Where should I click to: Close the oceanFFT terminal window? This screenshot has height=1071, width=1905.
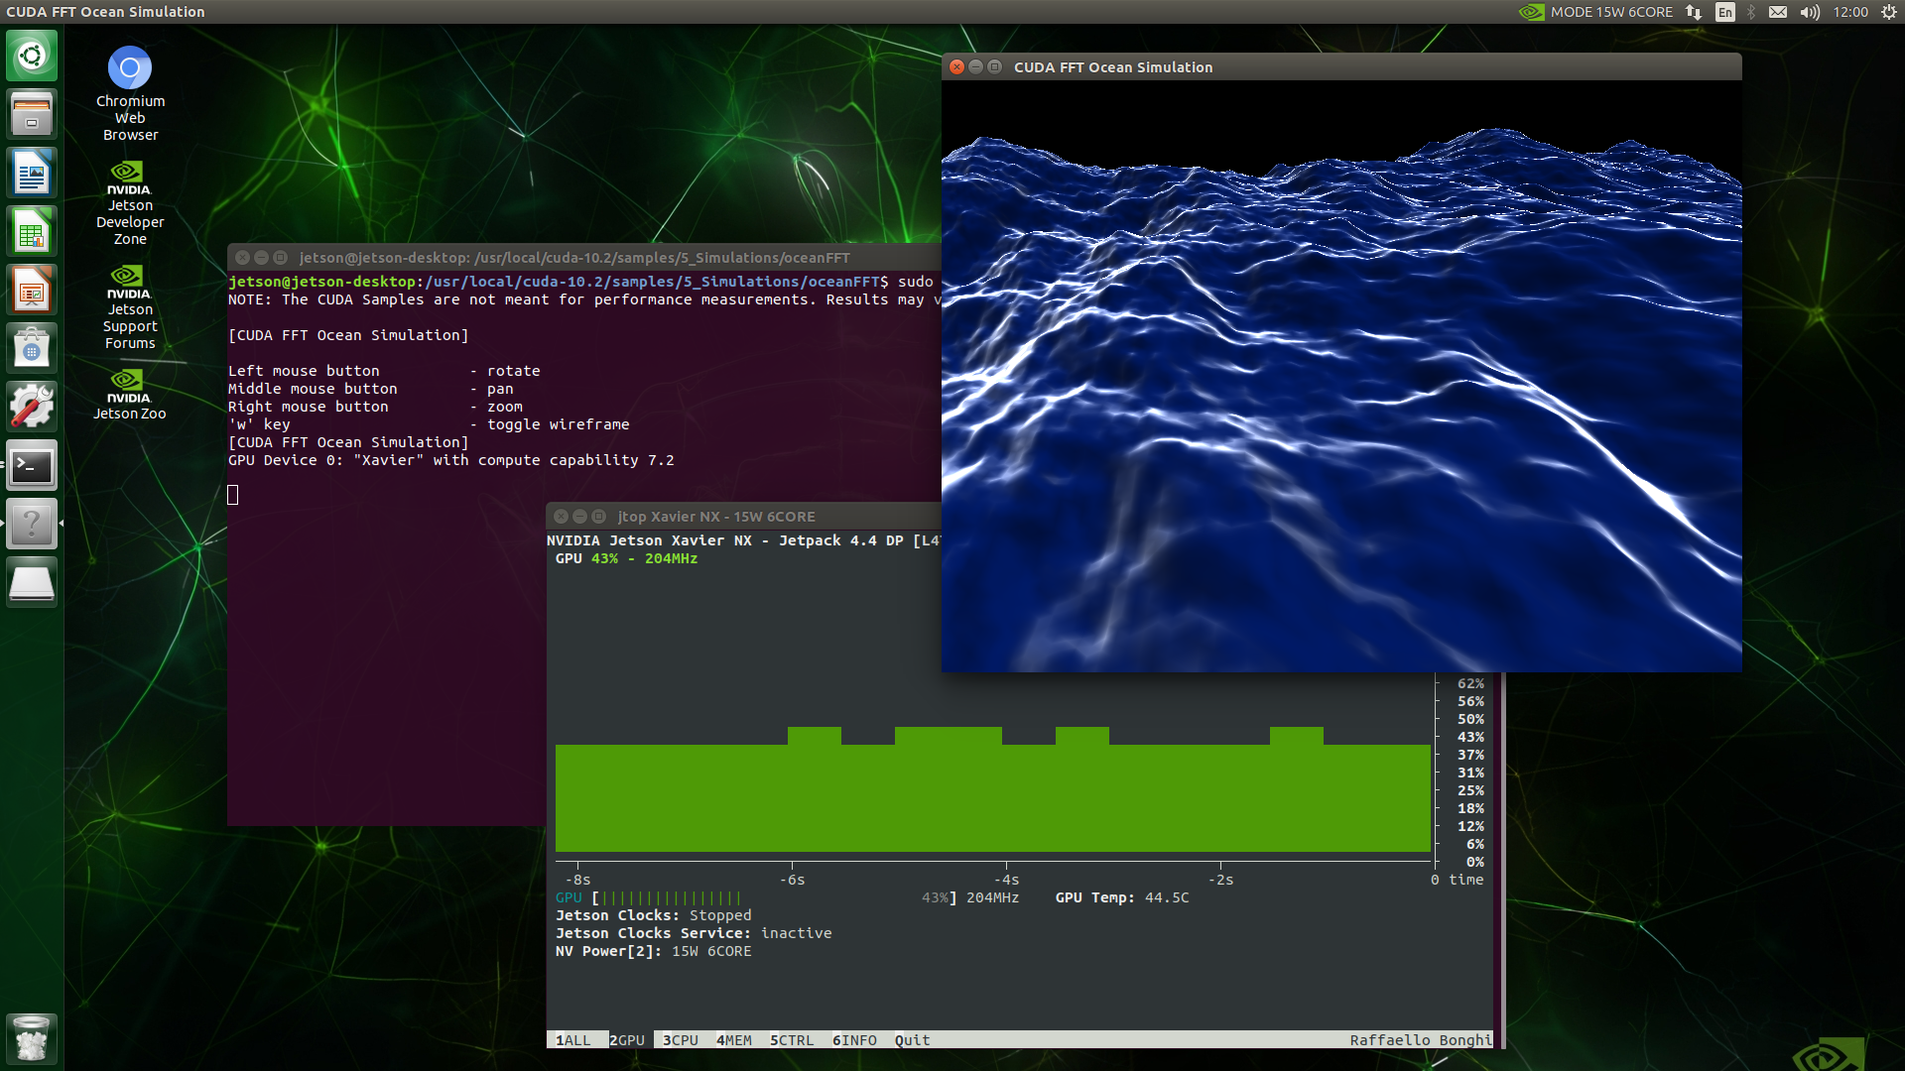[242, 257]
